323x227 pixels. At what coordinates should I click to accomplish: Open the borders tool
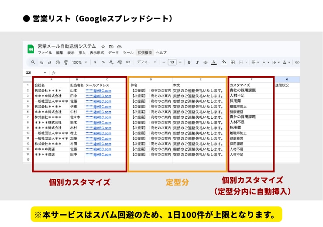pos(233,62)
